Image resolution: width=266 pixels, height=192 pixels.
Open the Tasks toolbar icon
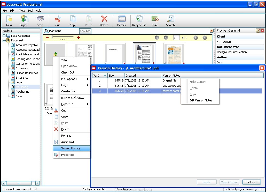[x=155, y=21]
